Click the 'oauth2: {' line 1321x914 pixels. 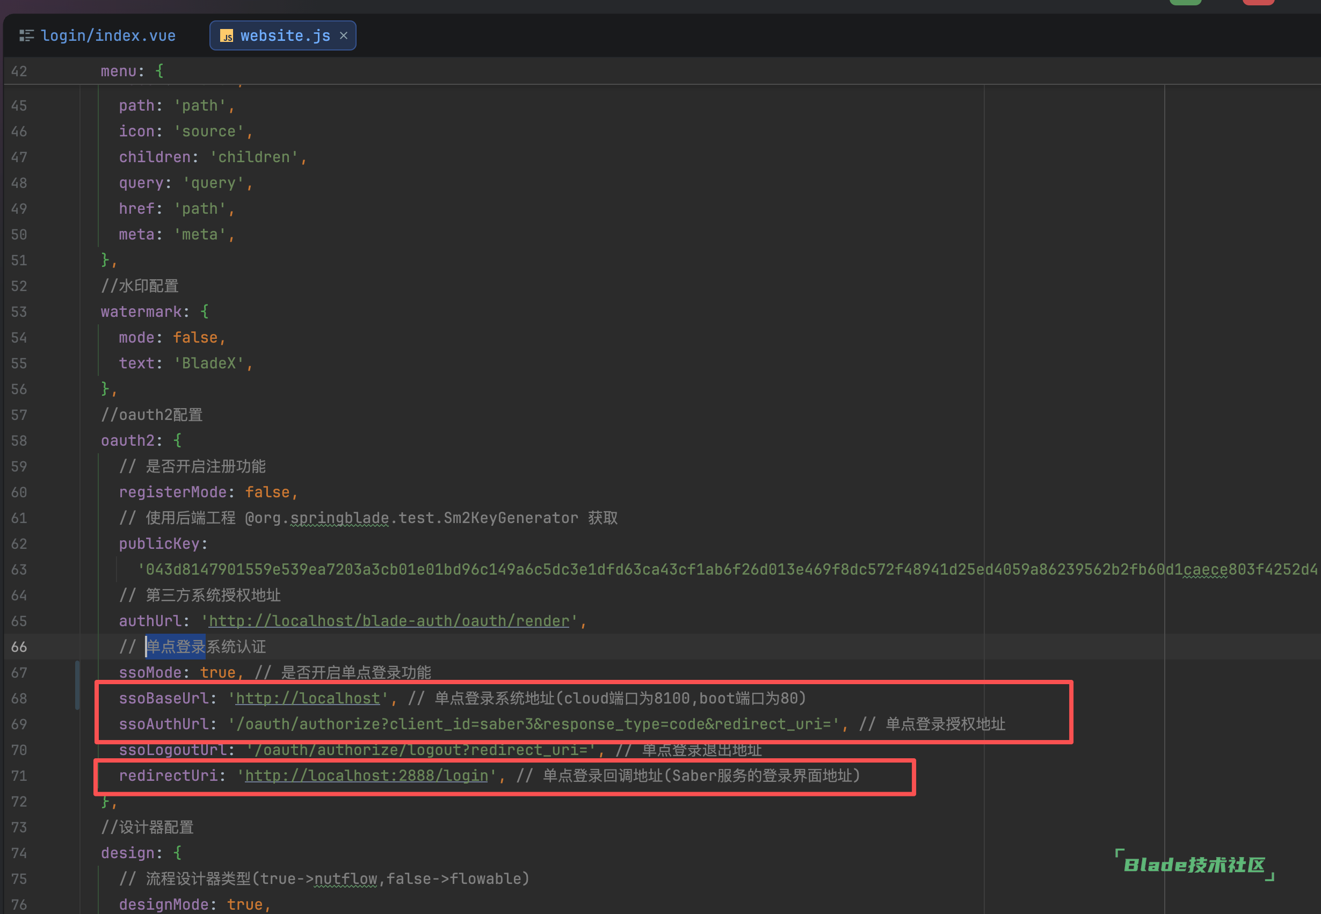tap(141, 440)
